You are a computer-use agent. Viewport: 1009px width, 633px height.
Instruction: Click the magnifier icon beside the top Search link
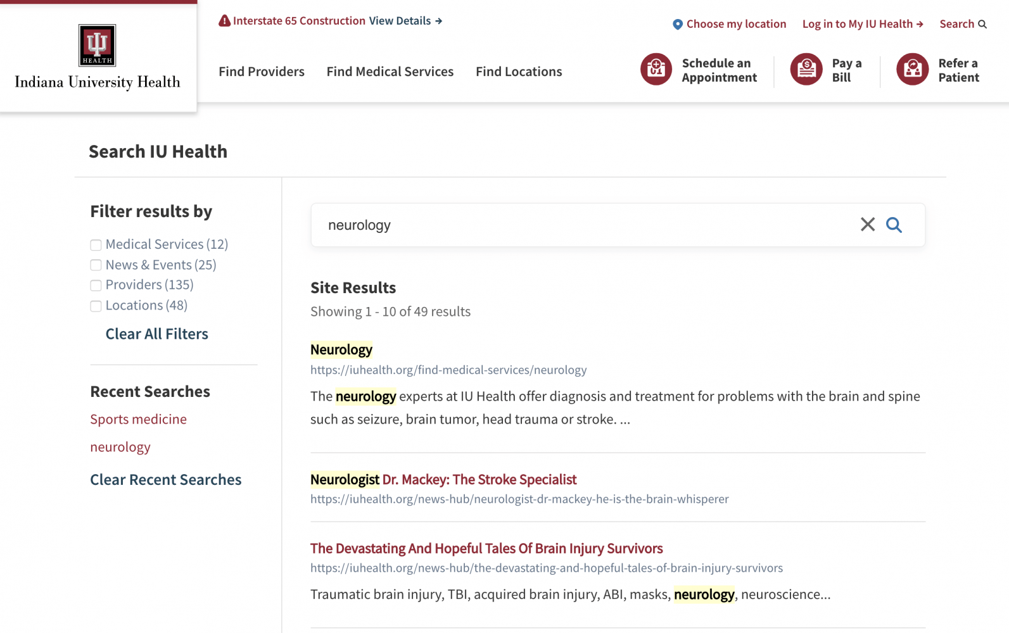(982, 24)
